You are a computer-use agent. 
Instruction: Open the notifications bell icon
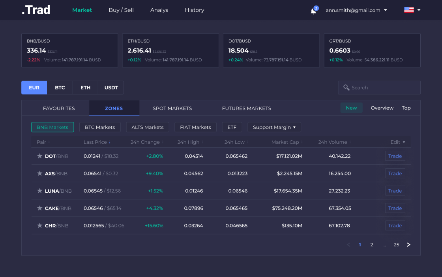point(313,11)
